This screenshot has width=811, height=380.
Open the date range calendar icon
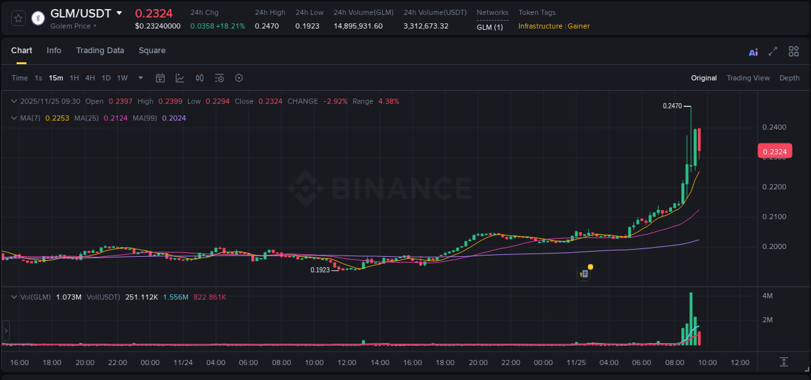point(160,78)
